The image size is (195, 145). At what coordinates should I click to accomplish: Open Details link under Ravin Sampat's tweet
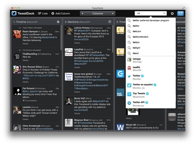pos(25,44)
